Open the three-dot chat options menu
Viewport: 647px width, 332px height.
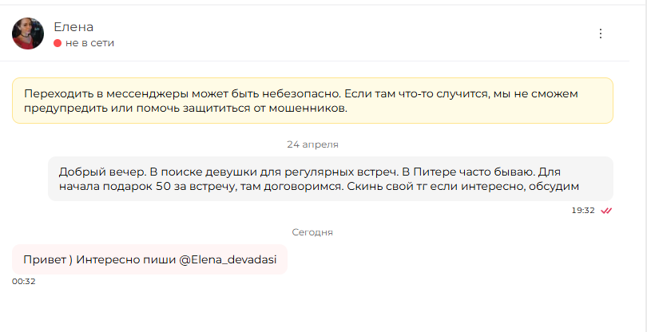(x=601, y=34)
